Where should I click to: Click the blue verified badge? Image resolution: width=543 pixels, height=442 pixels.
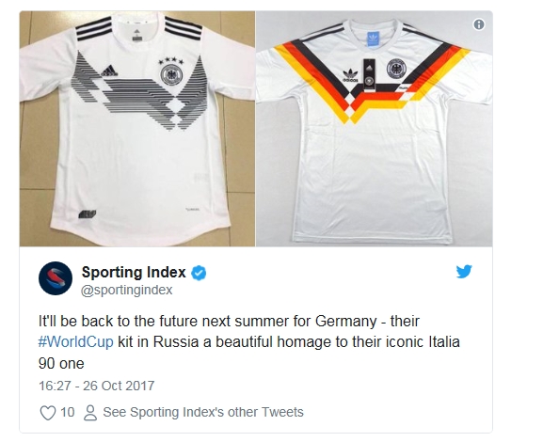(199, 273)
